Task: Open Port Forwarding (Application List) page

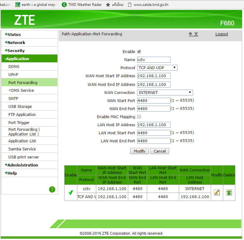Action: click(24, 132)
